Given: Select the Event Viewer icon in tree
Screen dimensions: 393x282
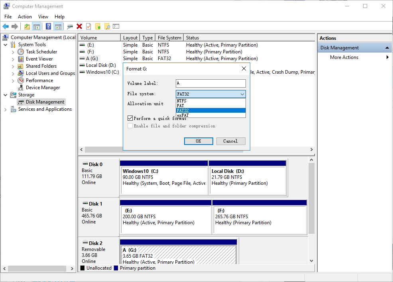Looking at the screenshot, I should click(21, 59).
